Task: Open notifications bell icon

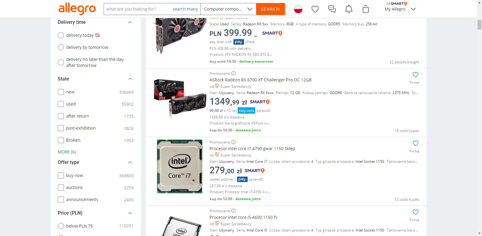Action: (349, 9)
